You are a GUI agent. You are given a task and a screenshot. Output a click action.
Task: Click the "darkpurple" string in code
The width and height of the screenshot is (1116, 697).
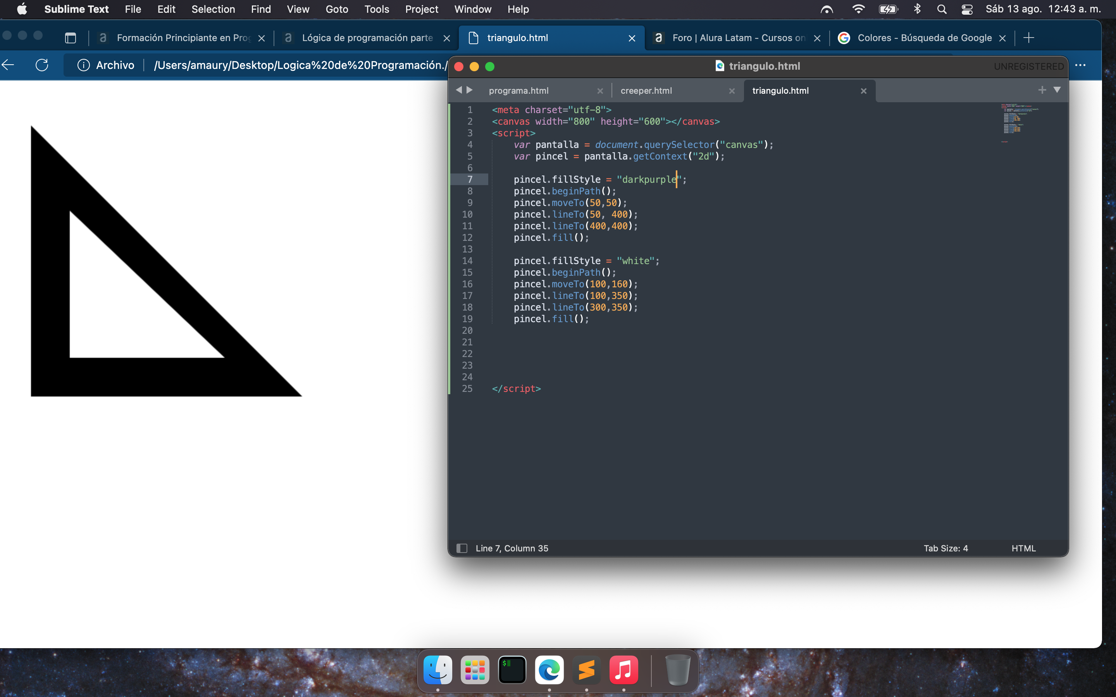(649, 179)
